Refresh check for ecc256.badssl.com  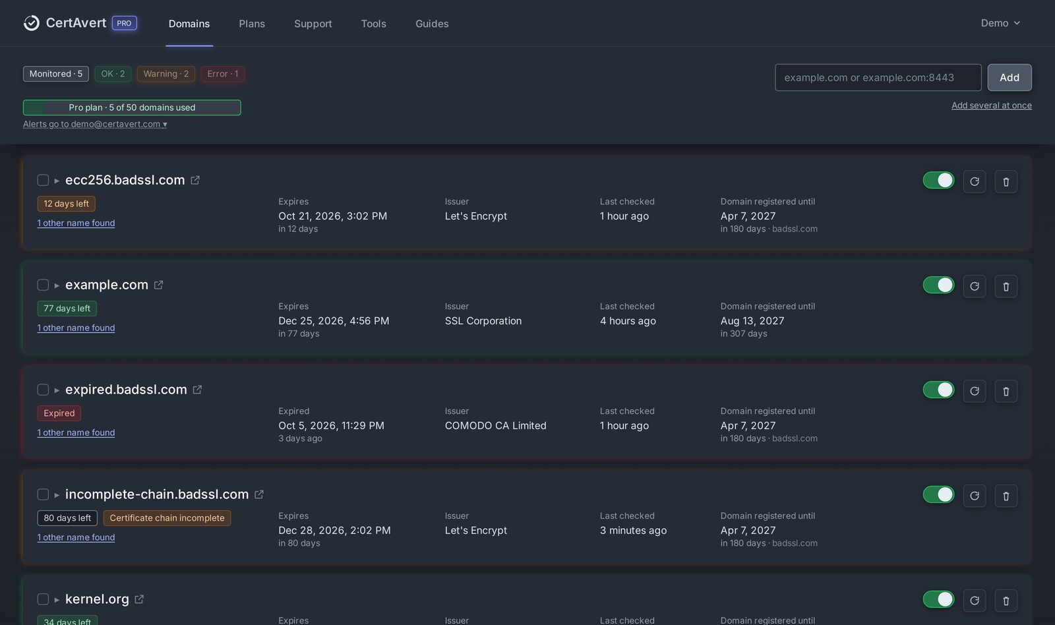(x=975, y=181)
